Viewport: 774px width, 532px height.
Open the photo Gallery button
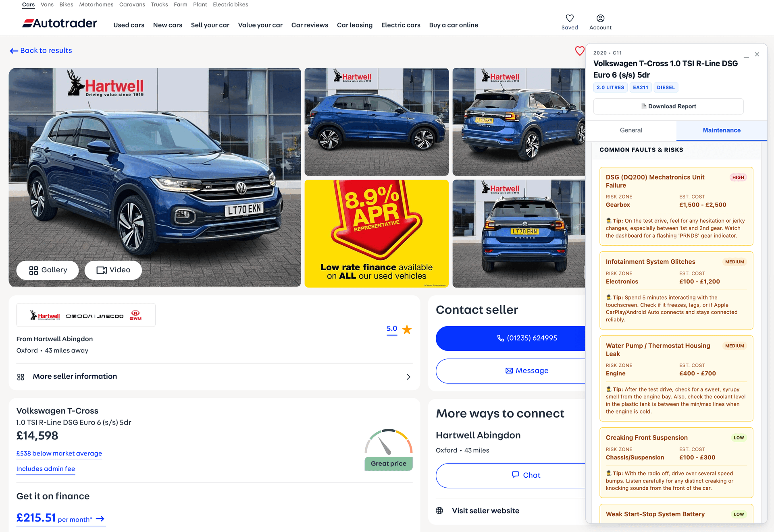click(x=48, y=270)
